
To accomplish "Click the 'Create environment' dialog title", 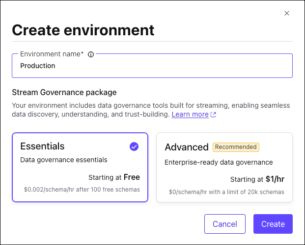I will (83, 30).
